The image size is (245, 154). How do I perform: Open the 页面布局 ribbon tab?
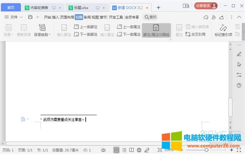pos(67,17)
